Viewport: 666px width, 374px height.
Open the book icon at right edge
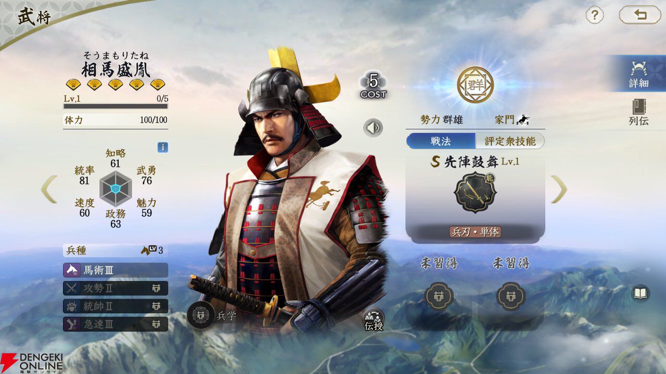pos(641,293)
